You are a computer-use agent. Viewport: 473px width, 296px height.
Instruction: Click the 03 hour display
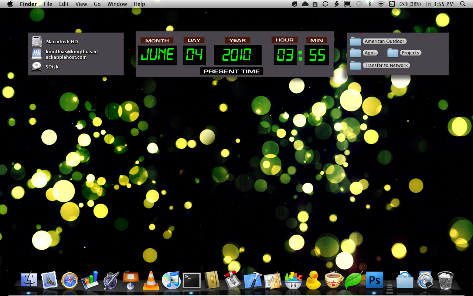pyautogui.click(x=285, y=55)
